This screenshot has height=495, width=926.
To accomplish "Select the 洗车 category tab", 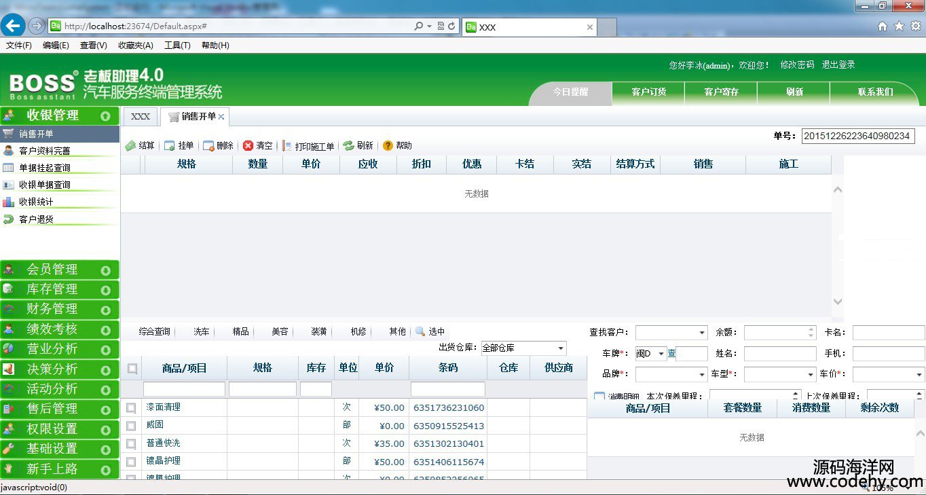I will [202, 331].
